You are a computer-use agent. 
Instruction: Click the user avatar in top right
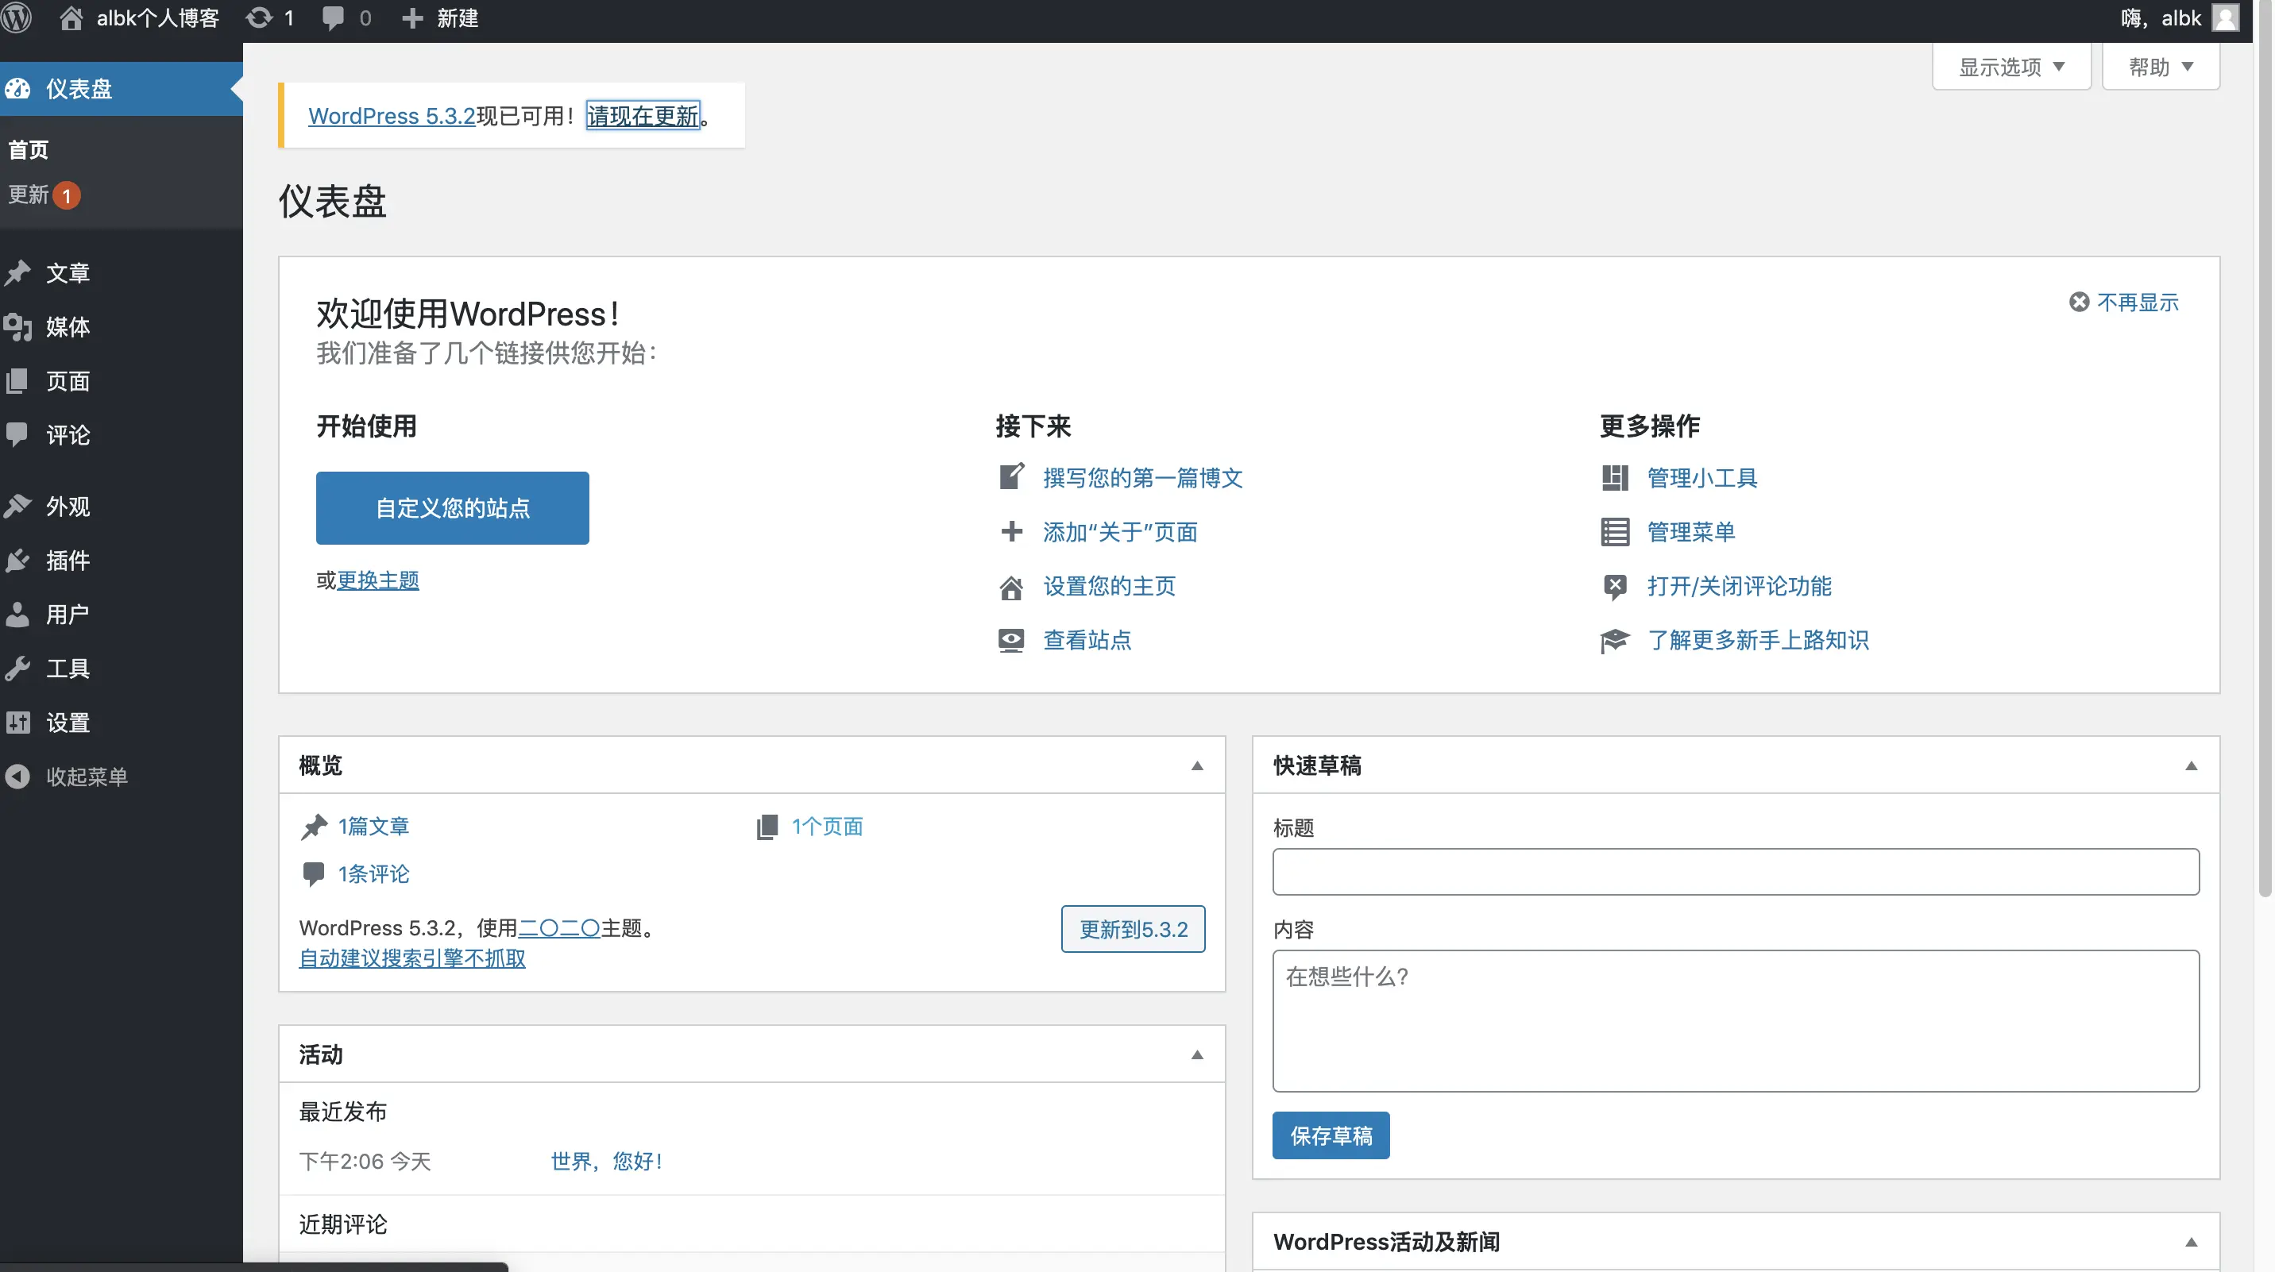(2226, 18)
